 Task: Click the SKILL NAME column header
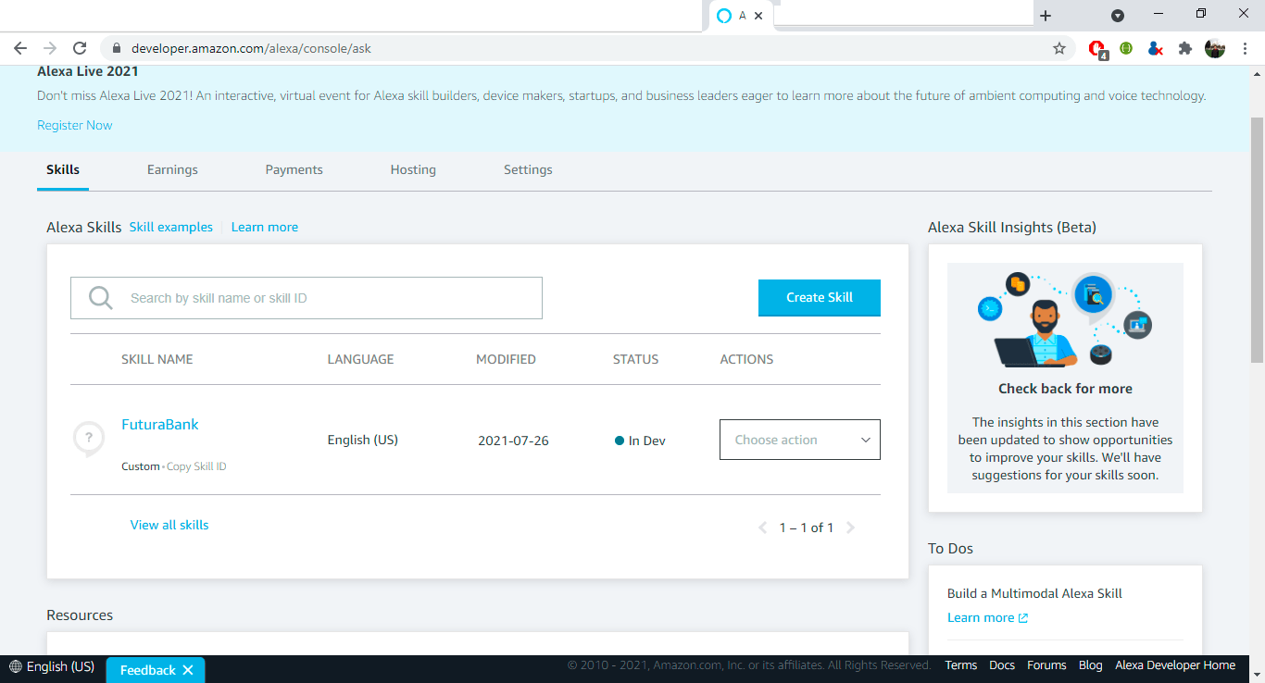(157, 359)
